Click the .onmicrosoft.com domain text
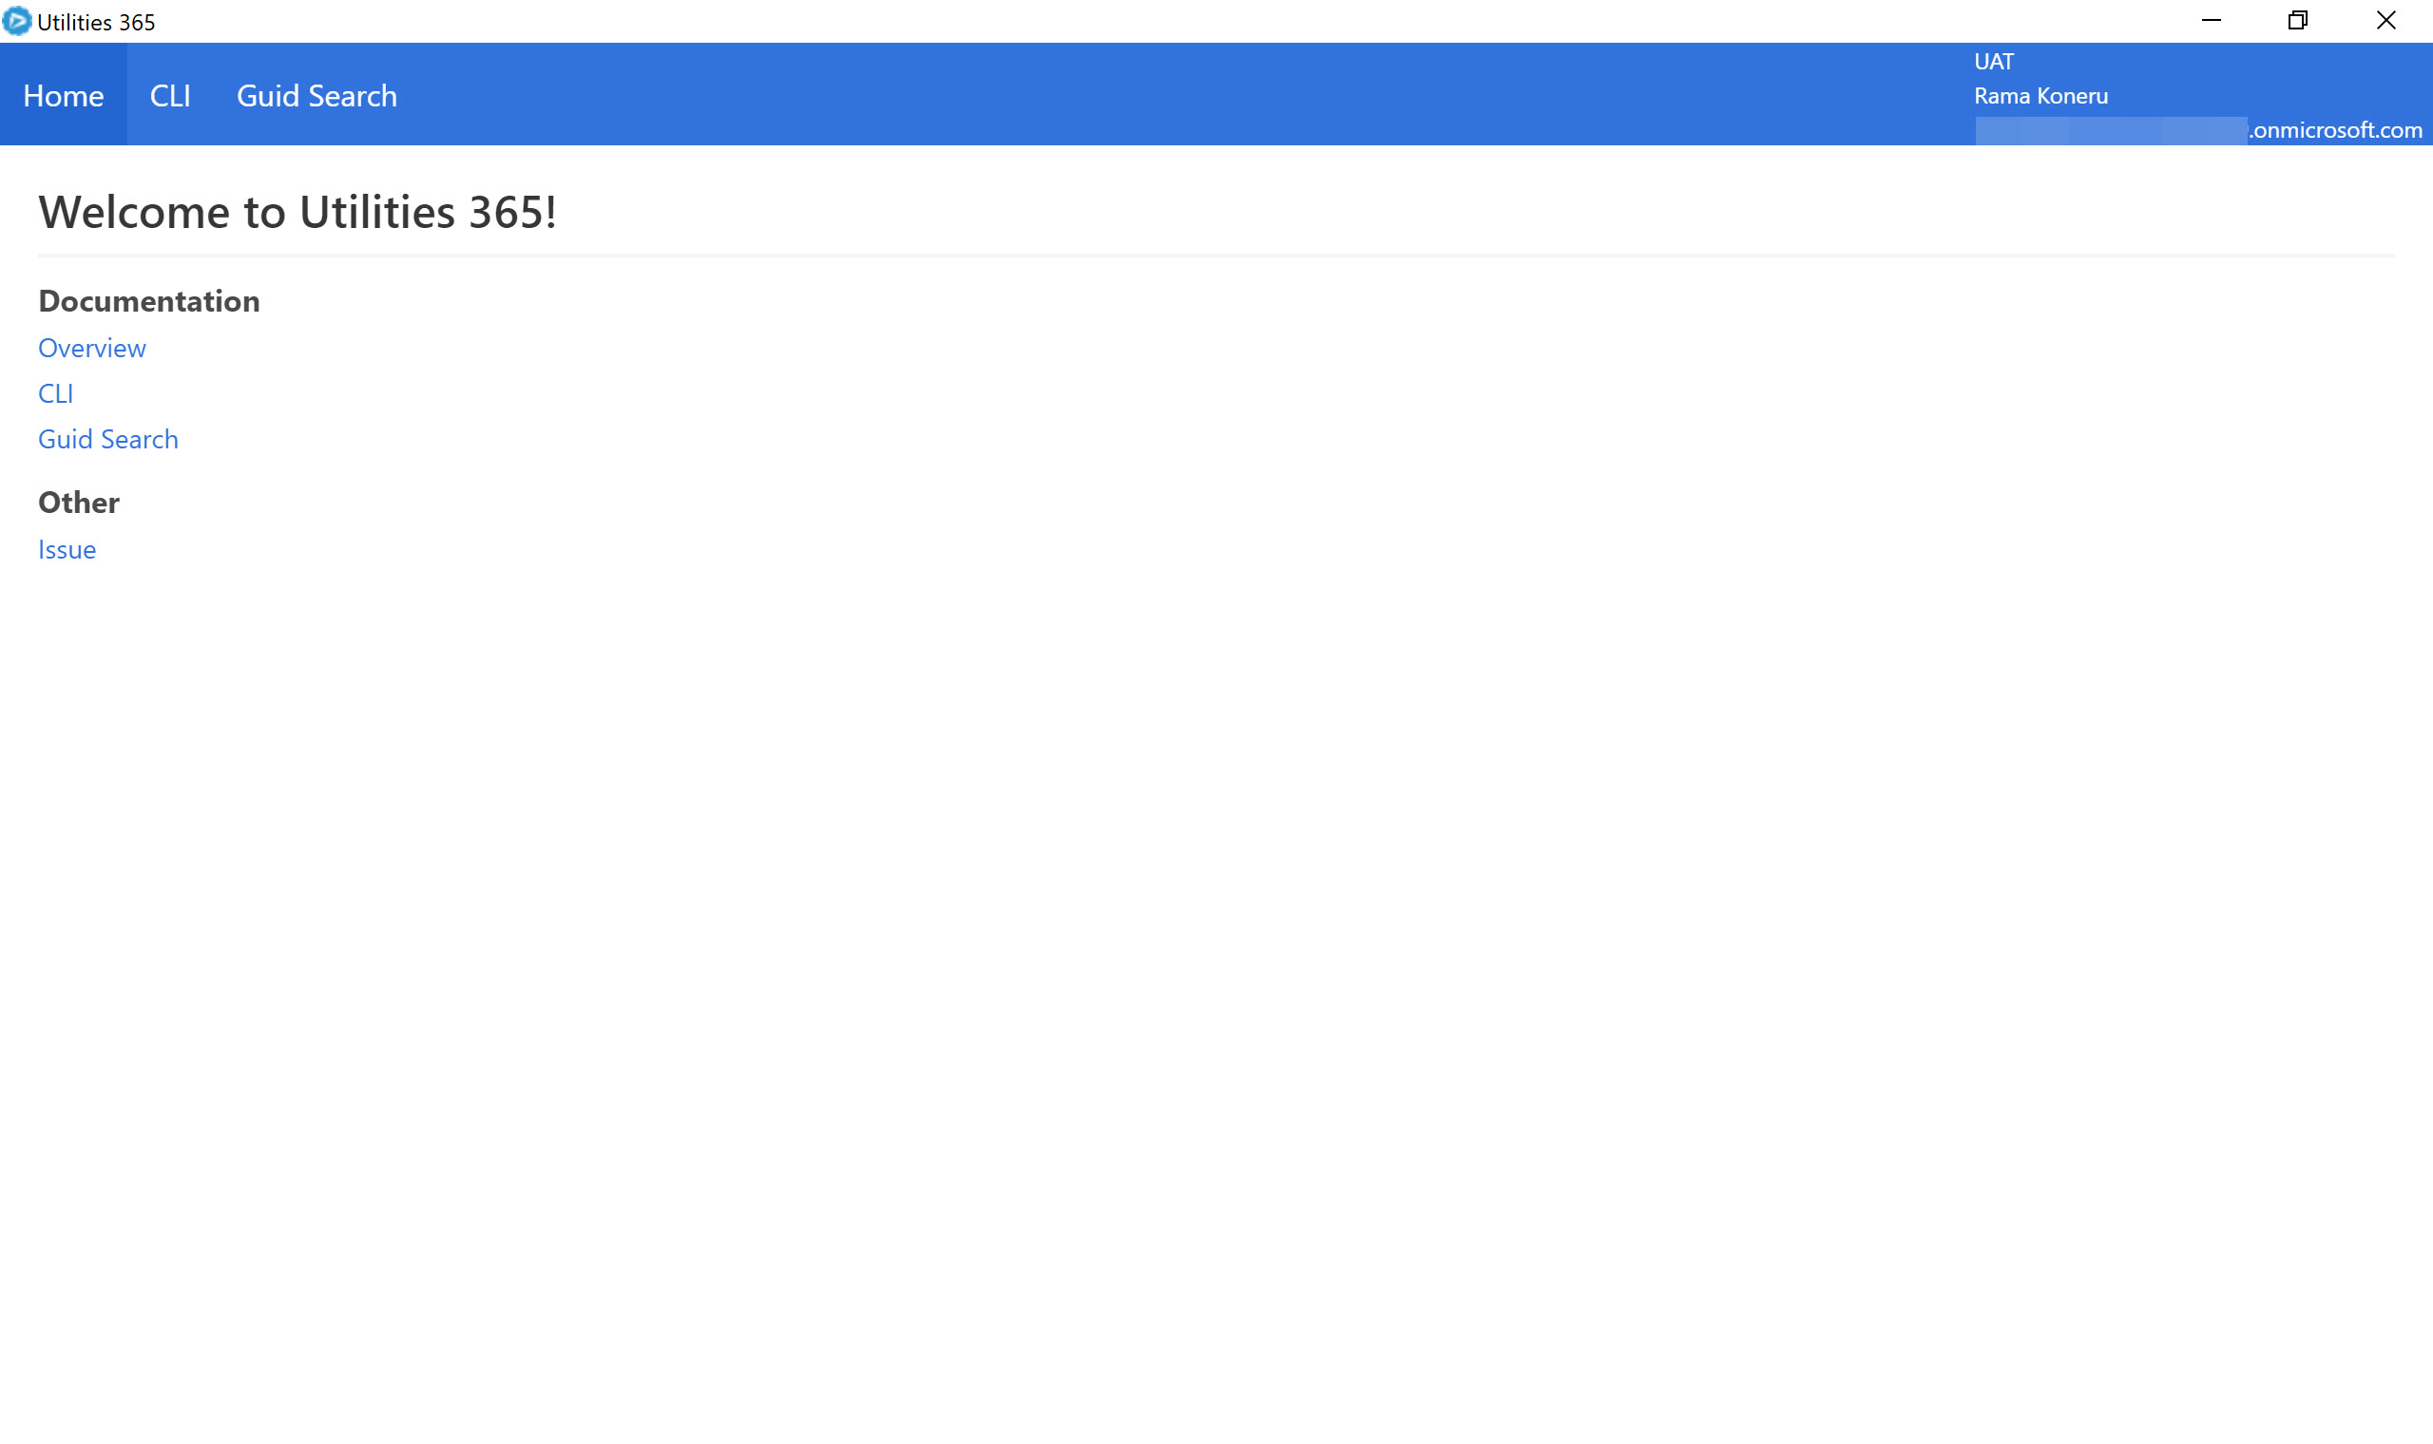2433x1444 pixels. pos(2336,129)
